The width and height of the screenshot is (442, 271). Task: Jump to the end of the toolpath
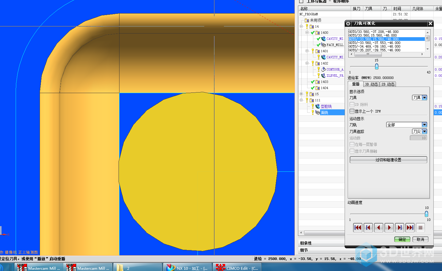tap(410, 228)
